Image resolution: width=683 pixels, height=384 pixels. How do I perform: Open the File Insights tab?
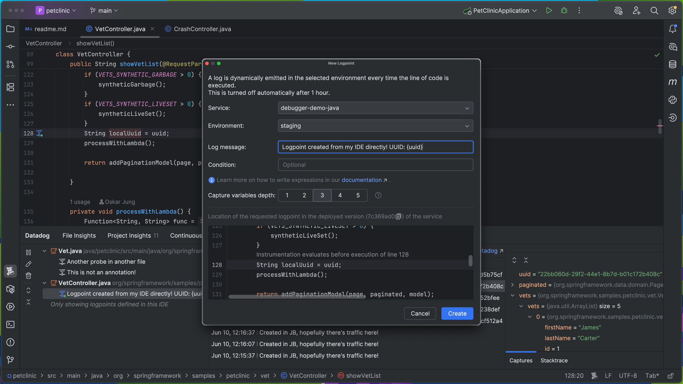79,235
